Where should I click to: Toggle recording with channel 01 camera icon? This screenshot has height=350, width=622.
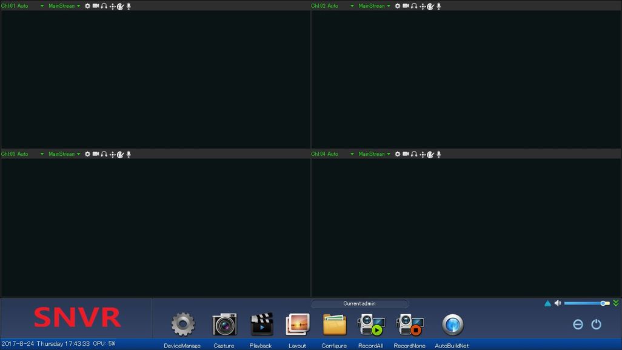coord(96,5)
